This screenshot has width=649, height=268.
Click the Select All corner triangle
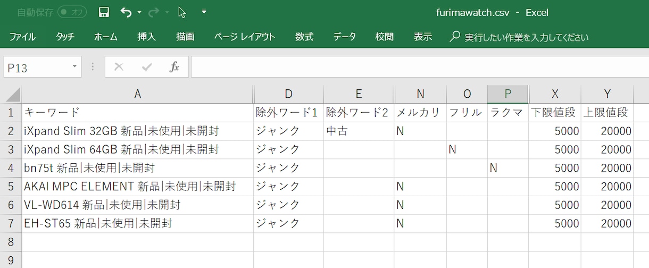[11, 95]
